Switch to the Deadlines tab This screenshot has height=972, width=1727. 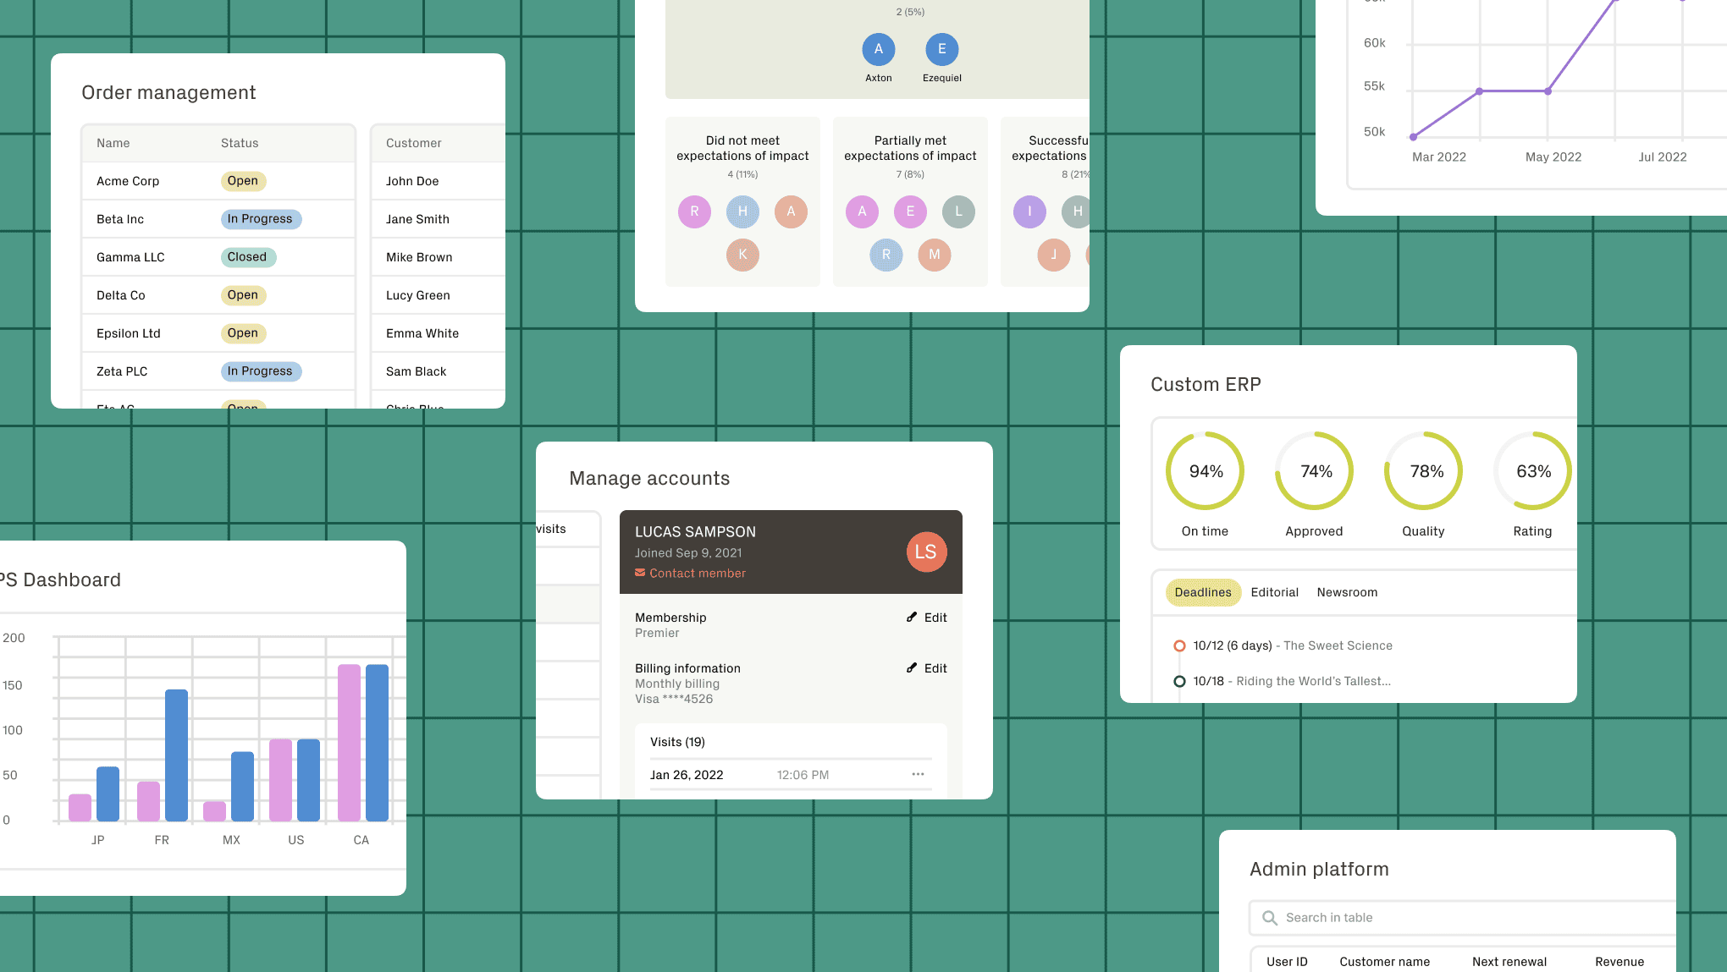(1202, 592)
